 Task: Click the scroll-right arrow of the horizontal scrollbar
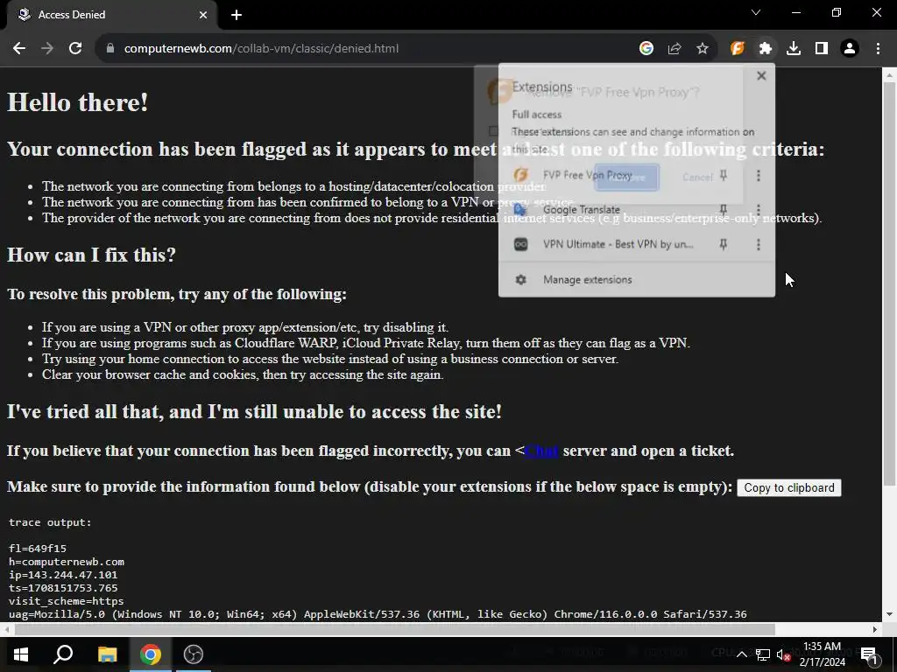click(875, 629)
